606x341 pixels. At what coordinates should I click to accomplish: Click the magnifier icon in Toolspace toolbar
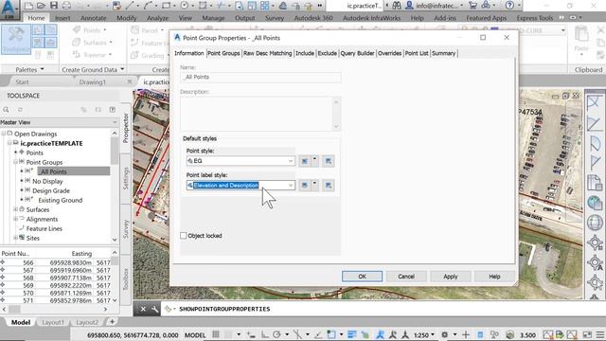(7, 110)
